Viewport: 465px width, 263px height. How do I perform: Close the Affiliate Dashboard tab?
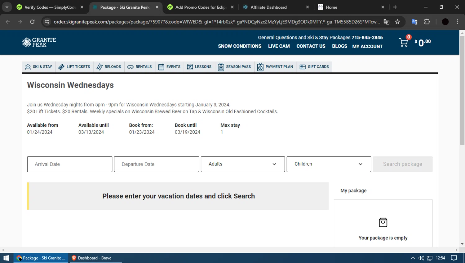point(308,7)
